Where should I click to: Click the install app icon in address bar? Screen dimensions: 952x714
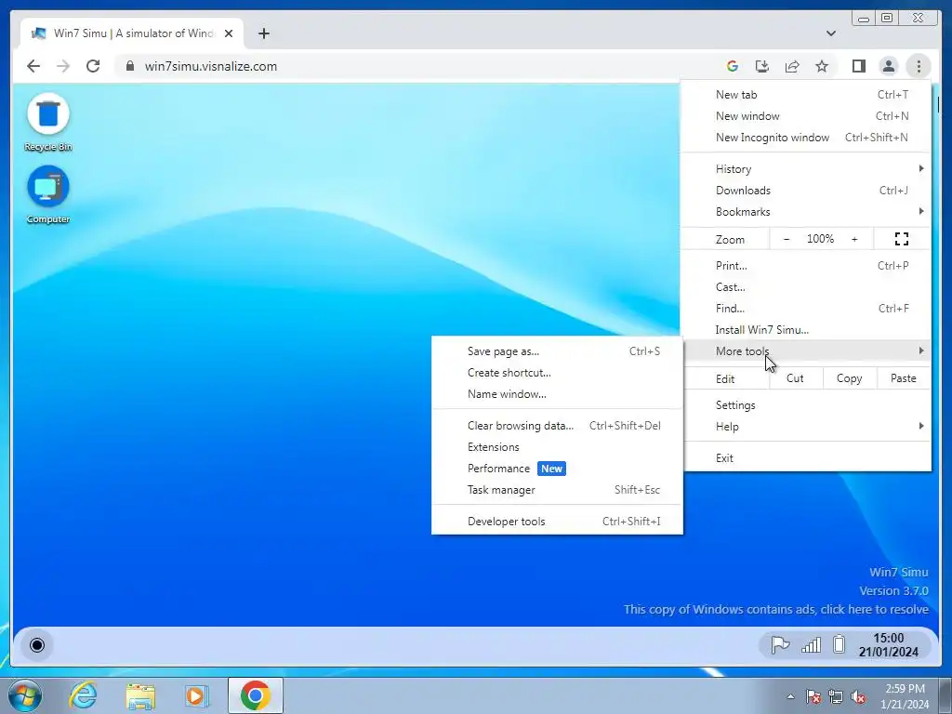tap(762, 66)
